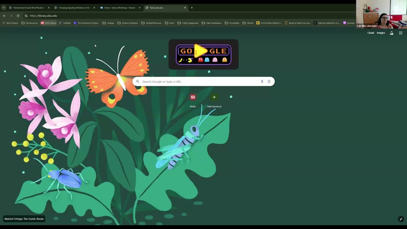Close the Emerging Signaling Mediators tab
Image resolution: width=407 pixels, height=229 pixels.
click(x=94, y=8)
